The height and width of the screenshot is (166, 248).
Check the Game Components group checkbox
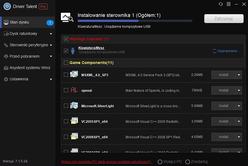[66, 63]
